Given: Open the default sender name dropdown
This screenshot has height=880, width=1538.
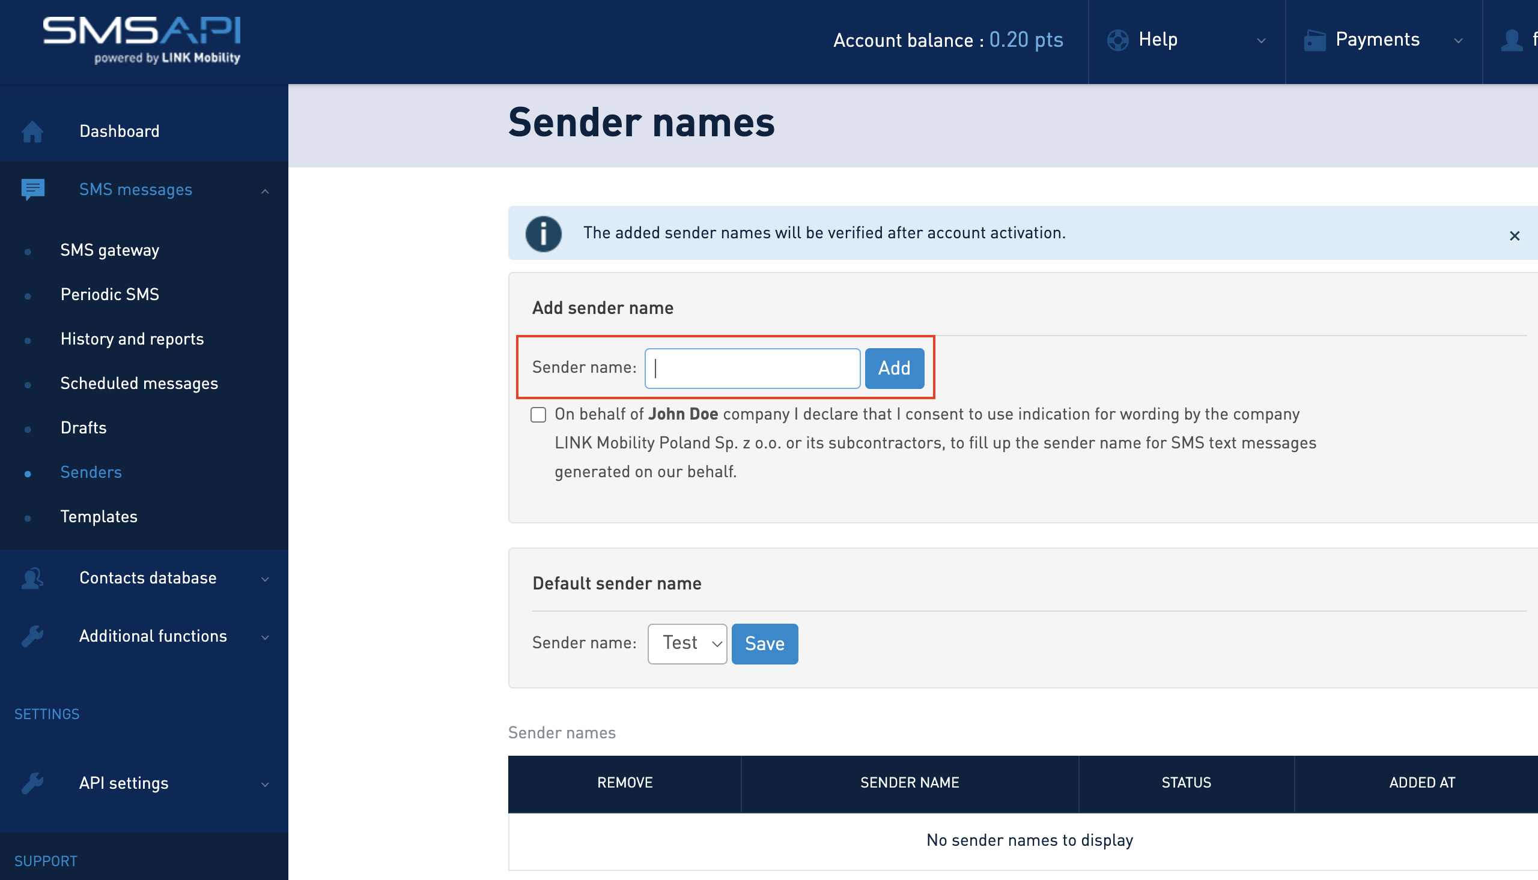Looking at the screenshot, I should pyautogui.click(x=687, y=643).
